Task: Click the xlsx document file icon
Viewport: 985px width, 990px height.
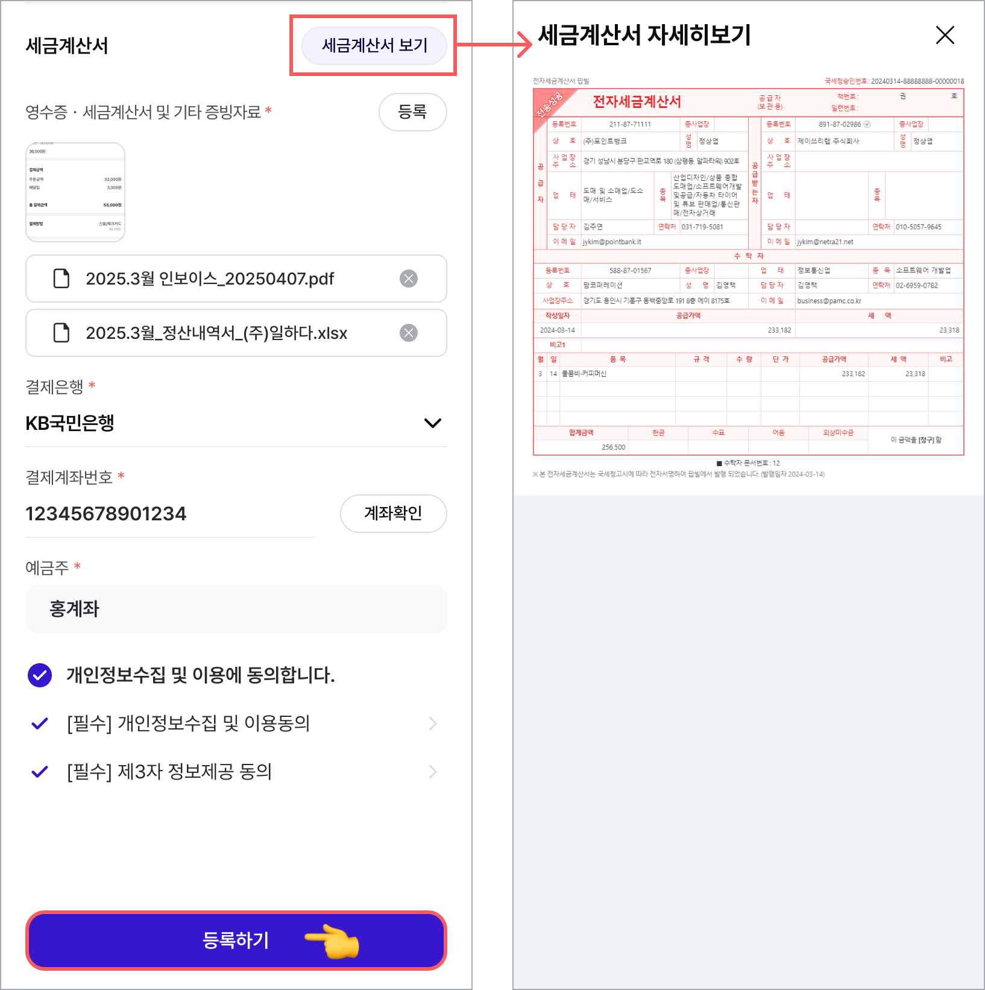Action: coord(61,333)
